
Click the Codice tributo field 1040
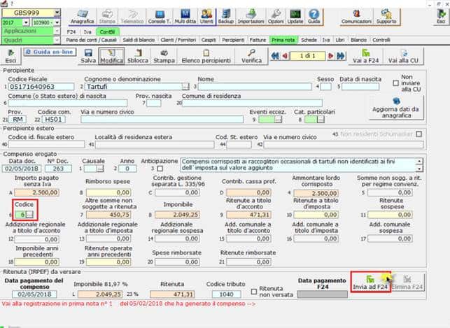[x=227, y=294]
